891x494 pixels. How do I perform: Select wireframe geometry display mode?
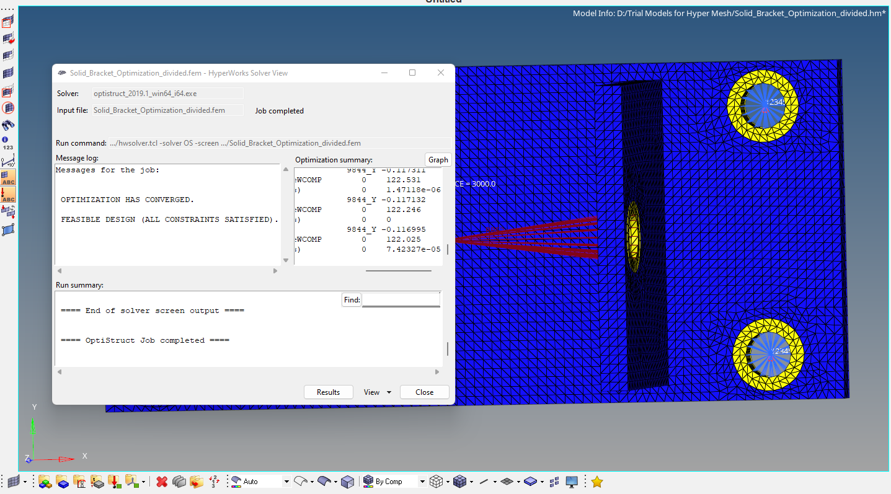click(x=301, y=481)
